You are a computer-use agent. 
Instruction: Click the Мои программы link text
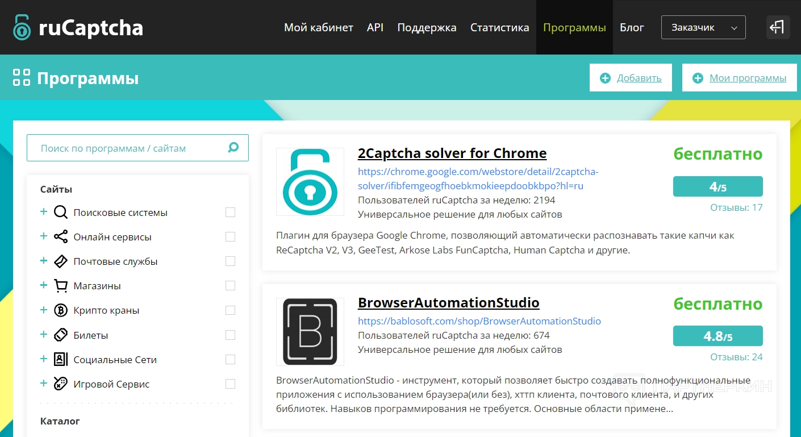pos(748,78)
